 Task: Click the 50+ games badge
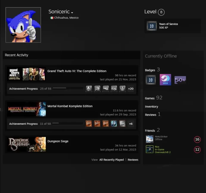tap(180, 80)
